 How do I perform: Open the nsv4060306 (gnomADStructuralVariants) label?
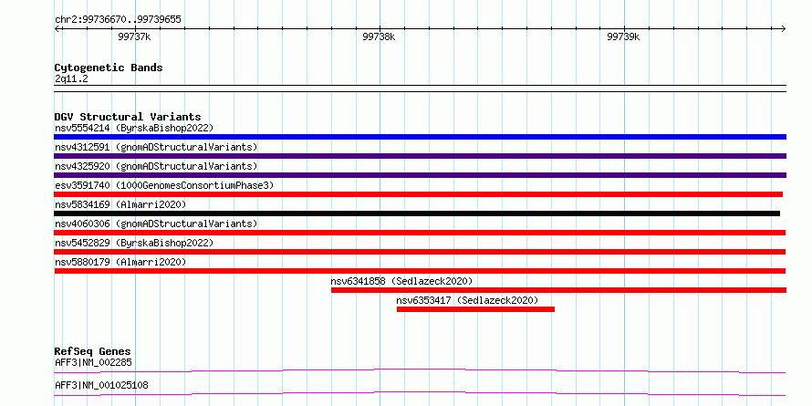click(x=156, y=224)
